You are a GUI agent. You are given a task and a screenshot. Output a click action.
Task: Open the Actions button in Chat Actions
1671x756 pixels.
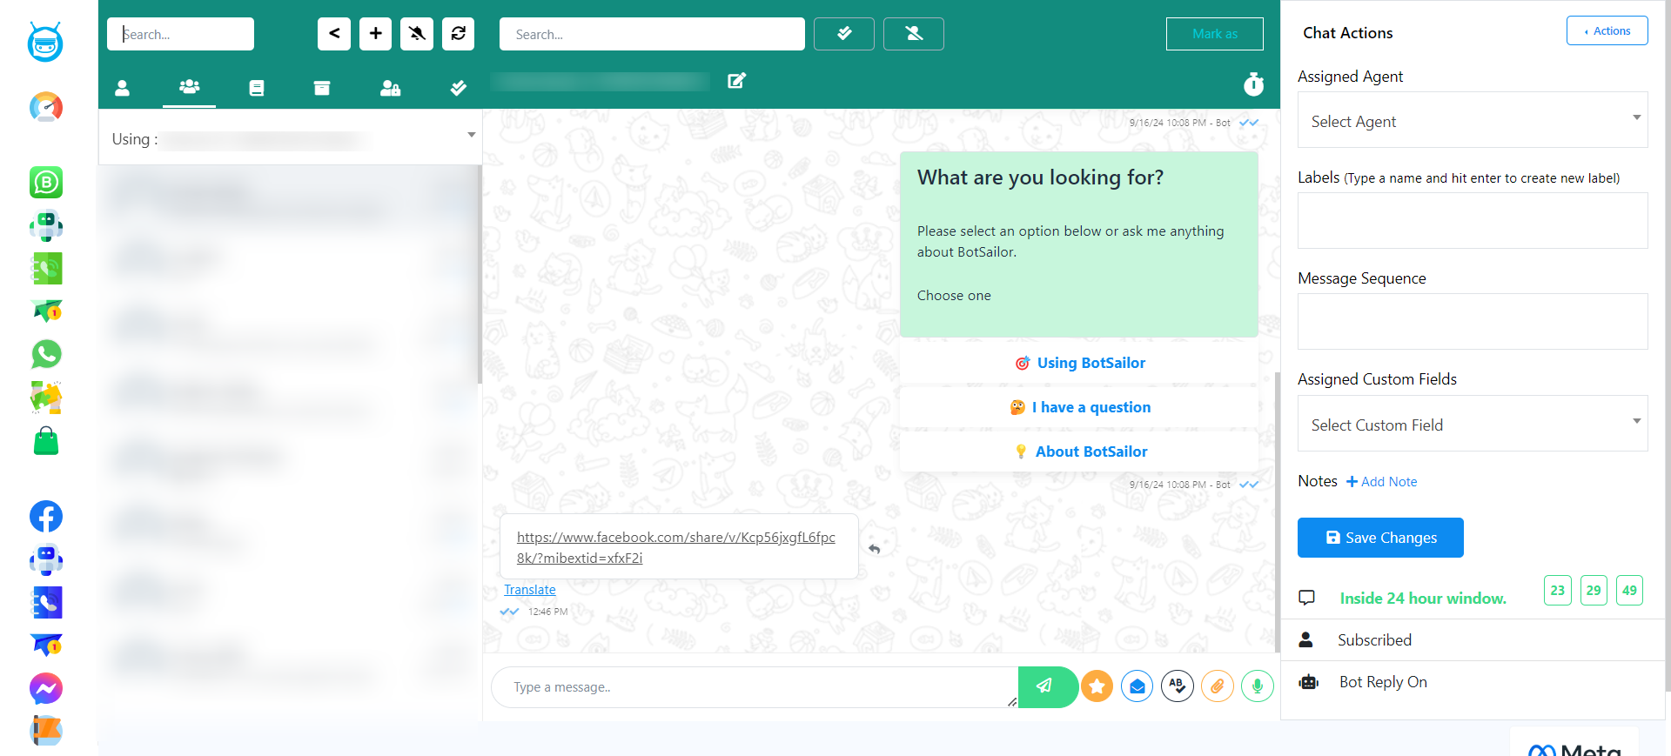(1607, 30)
